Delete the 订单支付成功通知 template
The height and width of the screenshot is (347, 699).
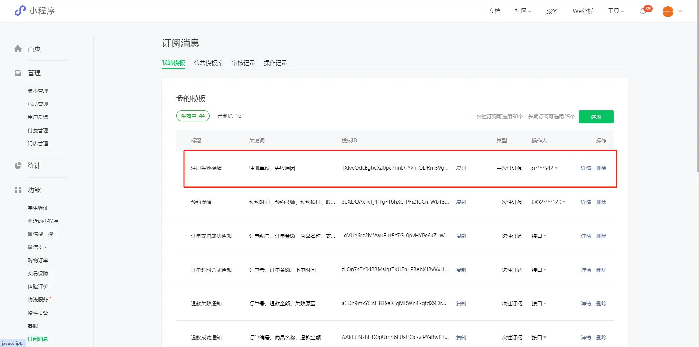[x=601, y=236]
